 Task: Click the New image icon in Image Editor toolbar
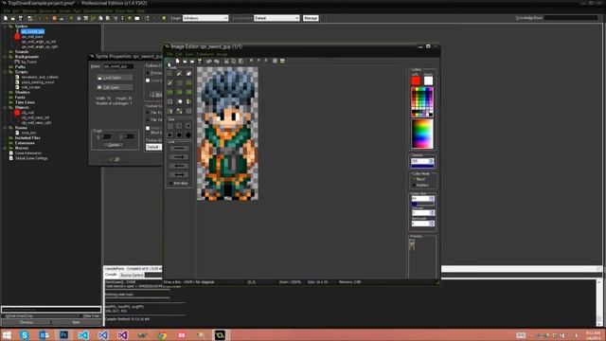pos(177,61)
